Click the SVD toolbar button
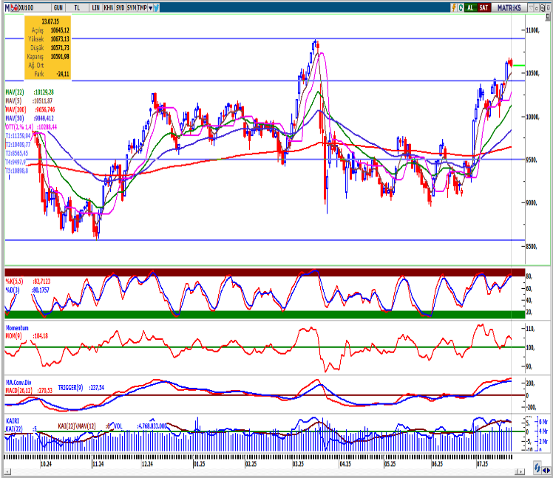The image size is (553, 478). pos(121,7)
